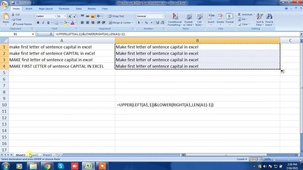Switch to Sheet3 tab
The image size is (303, 170).
click(47, 155)
